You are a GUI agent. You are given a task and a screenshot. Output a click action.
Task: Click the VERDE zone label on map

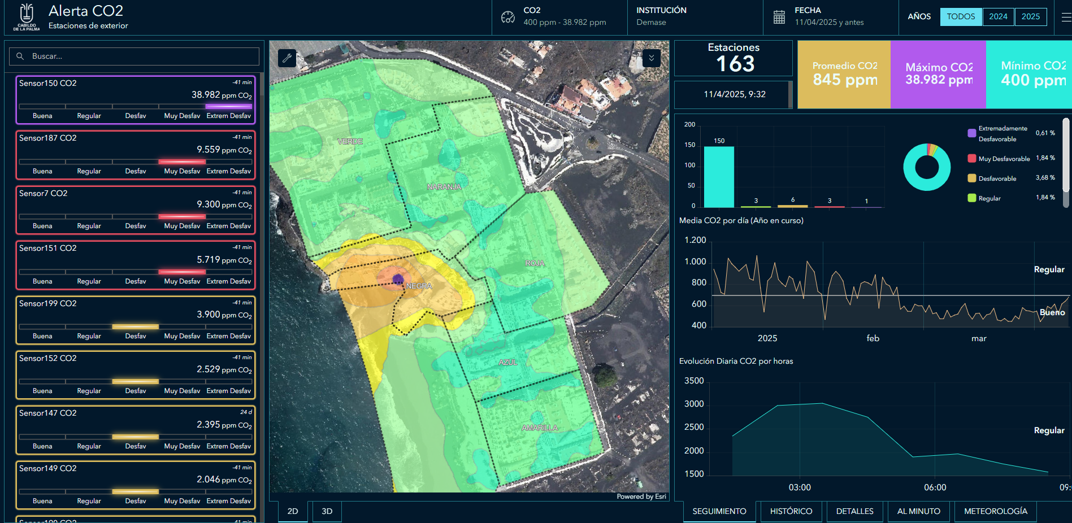click(350, 142)
